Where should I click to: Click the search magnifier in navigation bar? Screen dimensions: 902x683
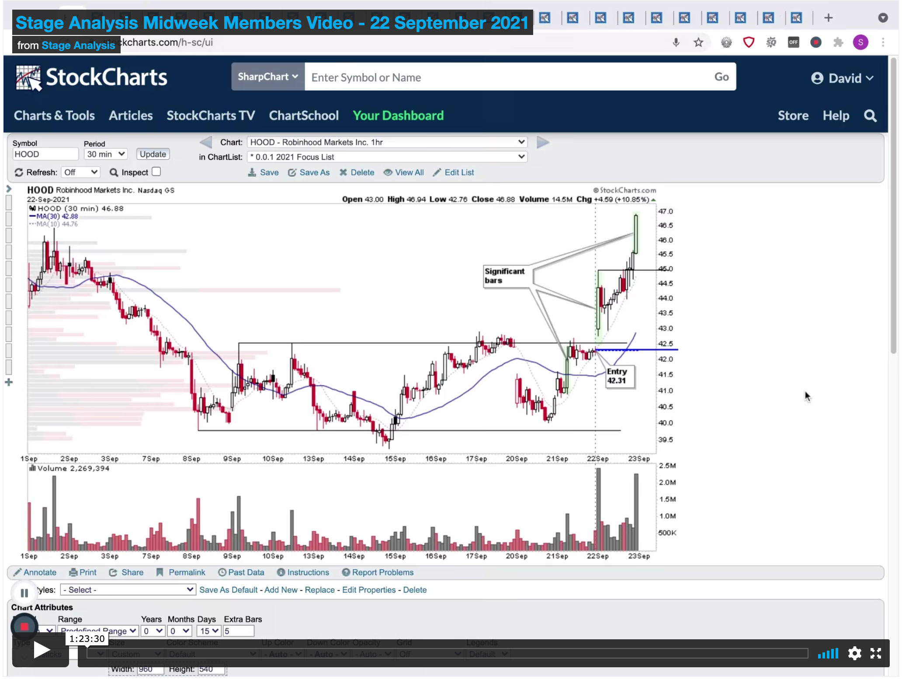pos(870,116)
